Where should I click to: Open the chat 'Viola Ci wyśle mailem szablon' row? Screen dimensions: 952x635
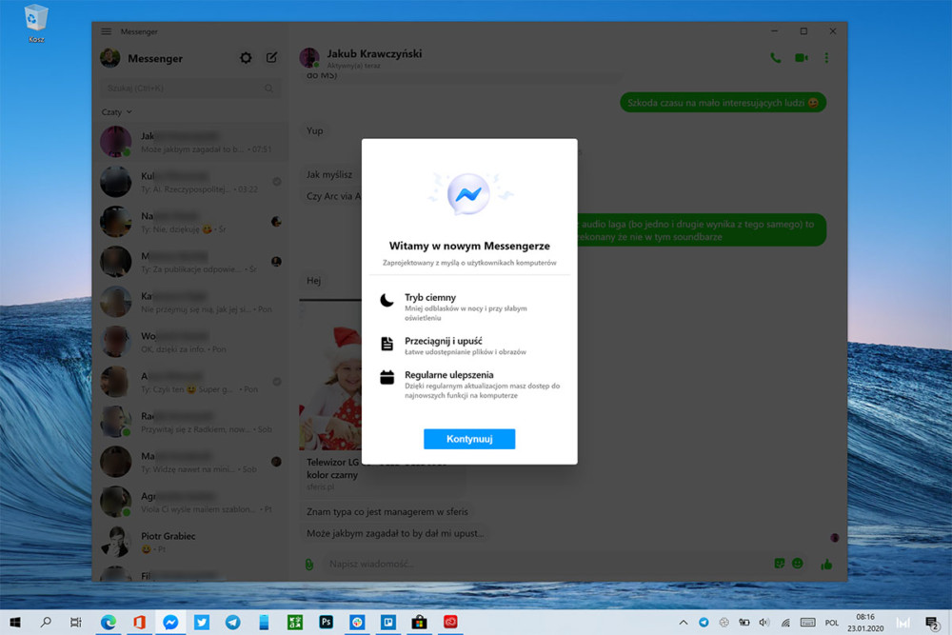pyautogui.click(x=192, y=502)
